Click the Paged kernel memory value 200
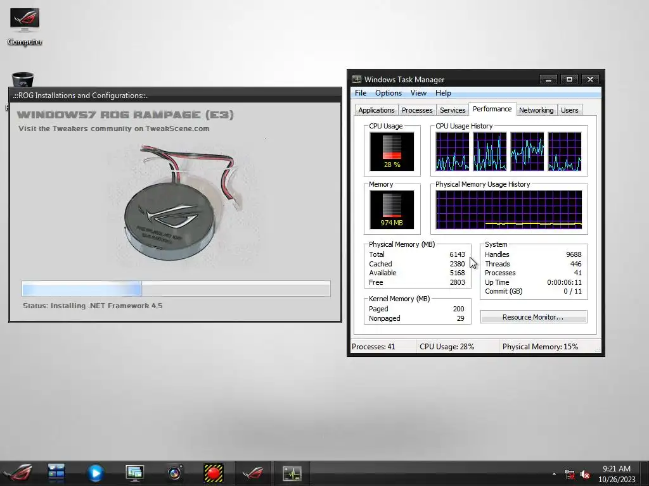The image size is (649, 486). pyautogui.click(x=459, y=309)
